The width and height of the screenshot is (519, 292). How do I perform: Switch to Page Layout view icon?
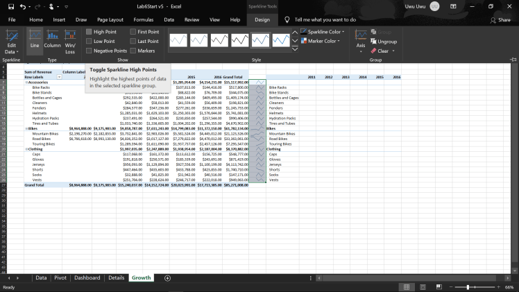(x=421, y=286)
